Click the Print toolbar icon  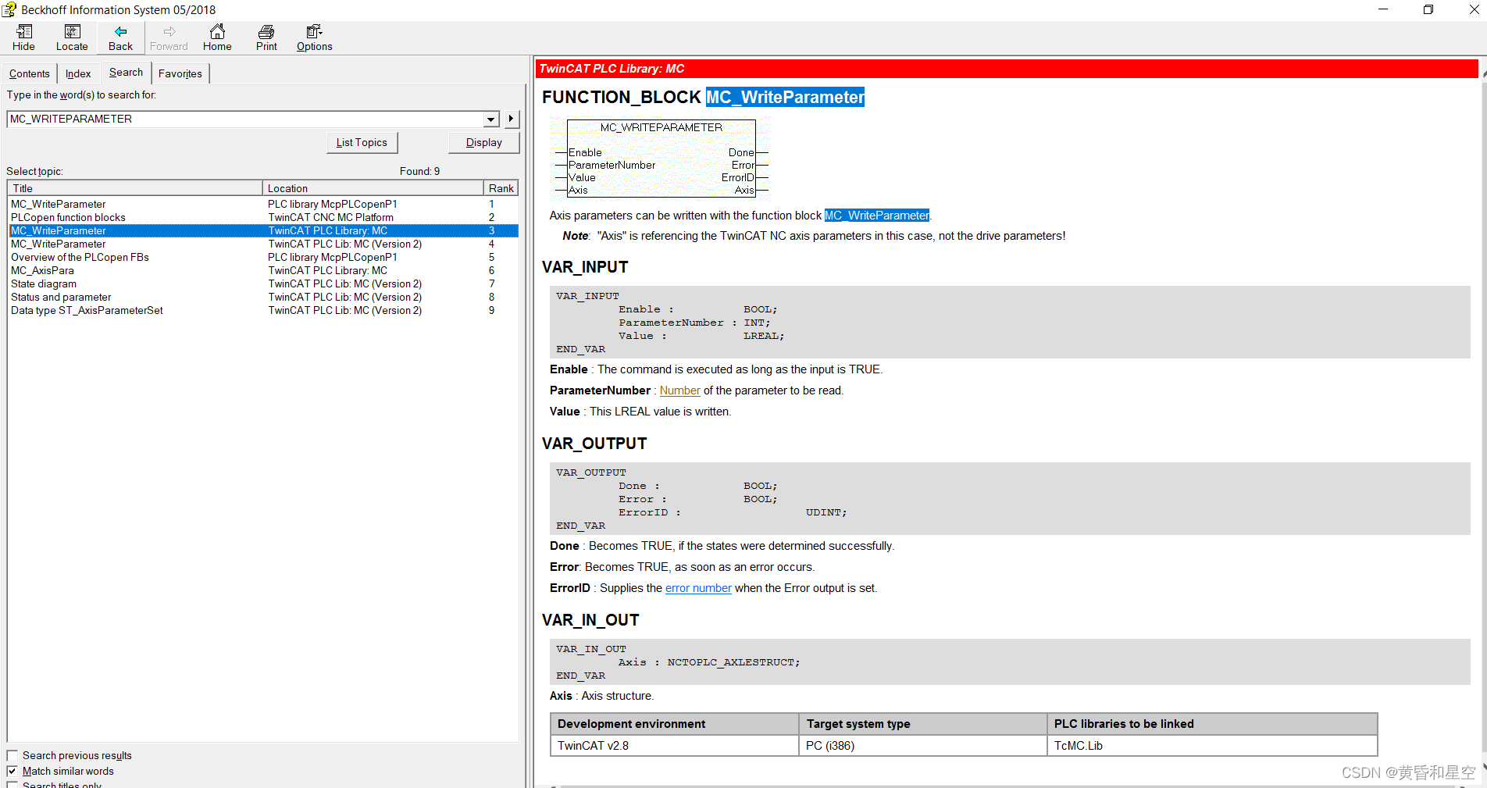pos(266,37)
